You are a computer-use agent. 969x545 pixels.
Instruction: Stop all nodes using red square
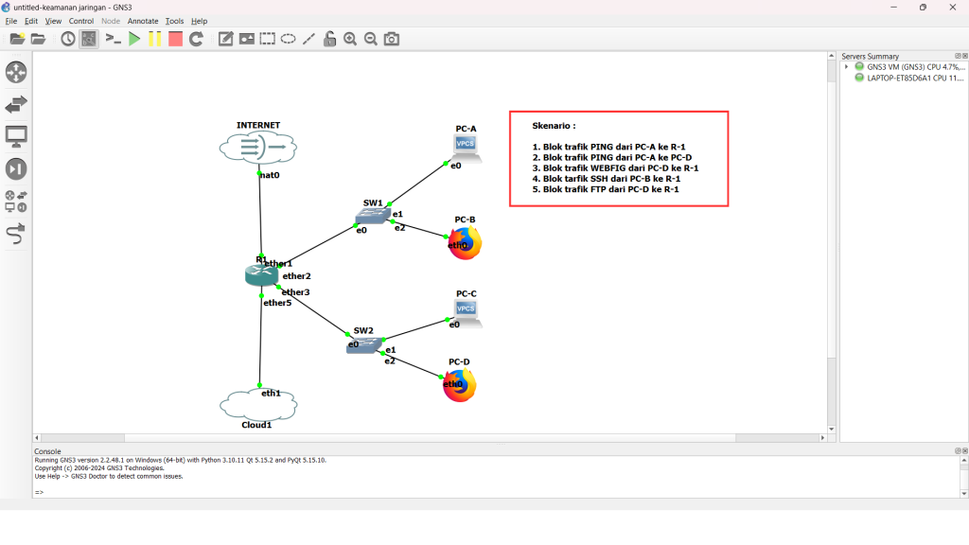pyautogui.click(x=175, y=39)
